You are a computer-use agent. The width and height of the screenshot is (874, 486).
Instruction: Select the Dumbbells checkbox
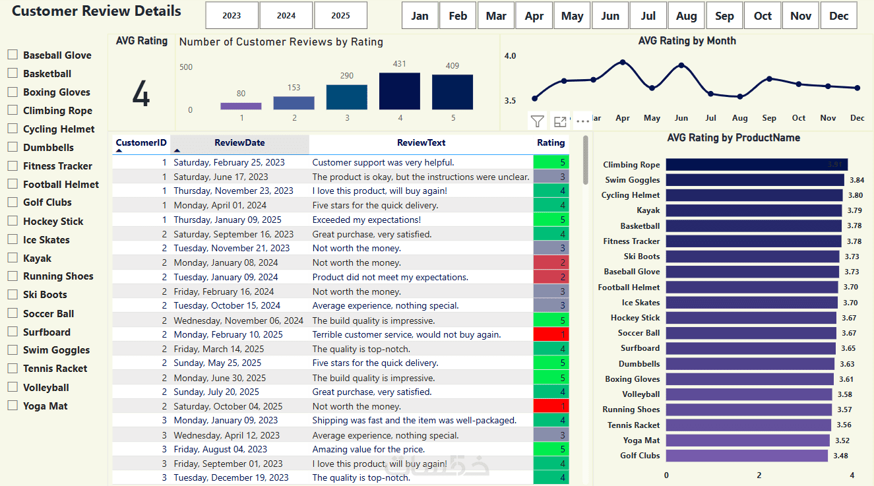tap(13, 147)
